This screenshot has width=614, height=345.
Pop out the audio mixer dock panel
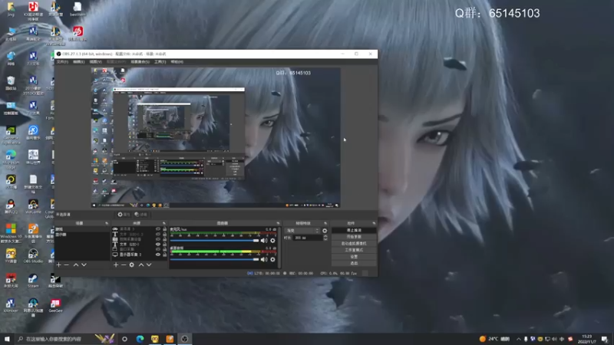[278, 223]
